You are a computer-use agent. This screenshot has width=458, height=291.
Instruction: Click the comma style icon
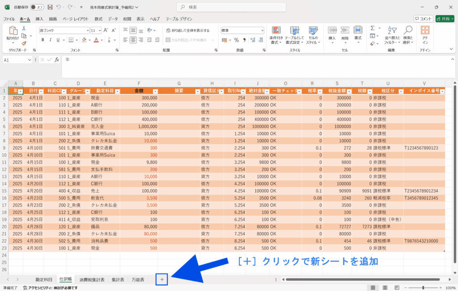(x=244, y=40)
